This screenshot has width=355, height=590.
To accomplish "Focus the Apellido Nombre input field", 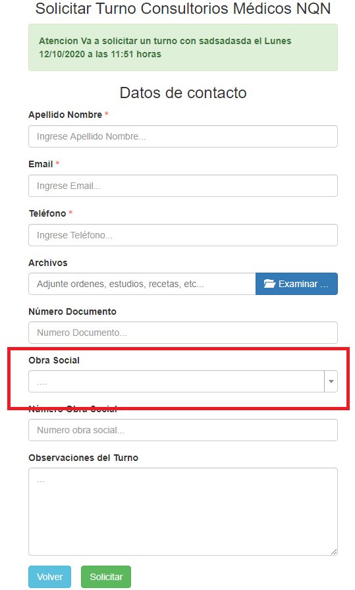I will coord(183,136).
